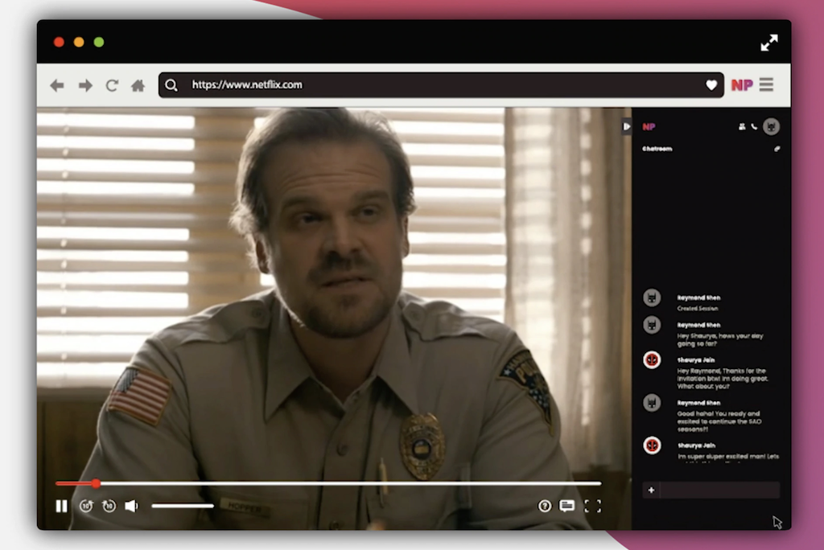Click the plus button beside the message box

(x=651, y=490)
